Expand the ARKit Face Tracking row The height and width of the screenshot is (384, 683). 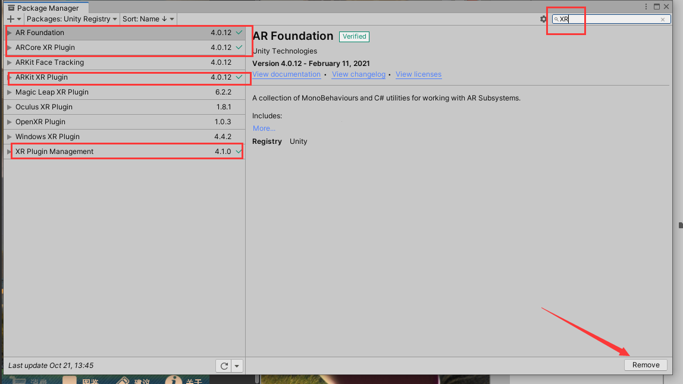click(9, 62)
